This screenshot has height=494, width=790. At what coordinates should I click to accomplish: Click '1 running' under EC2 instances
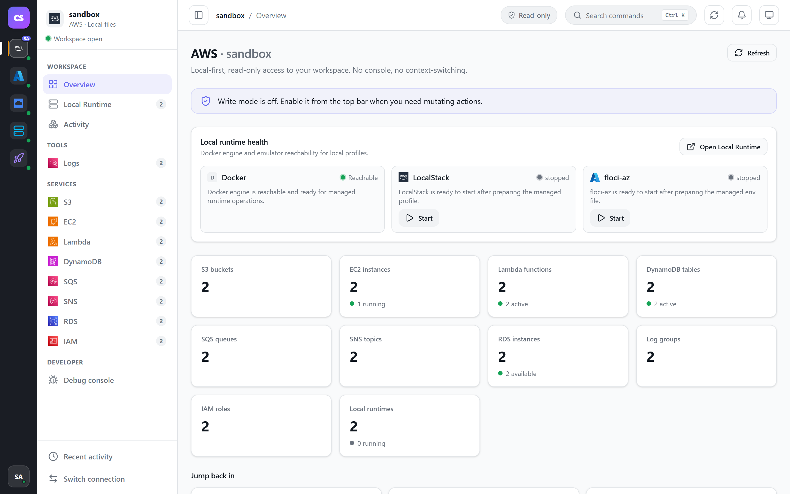(x=371, y=304)
